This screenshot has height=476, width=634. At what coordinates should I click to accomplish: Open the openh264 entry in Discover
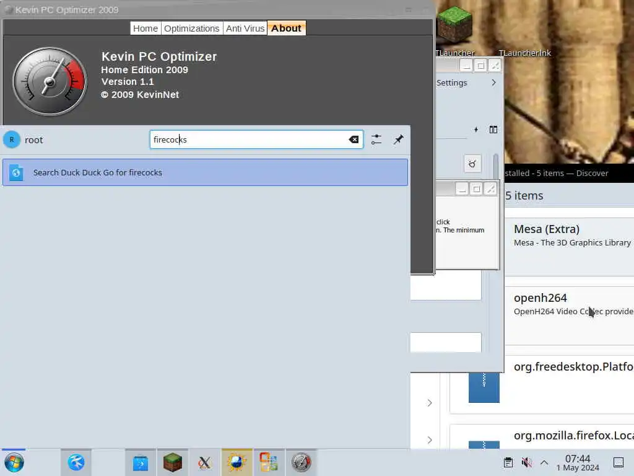click(570, 315)
